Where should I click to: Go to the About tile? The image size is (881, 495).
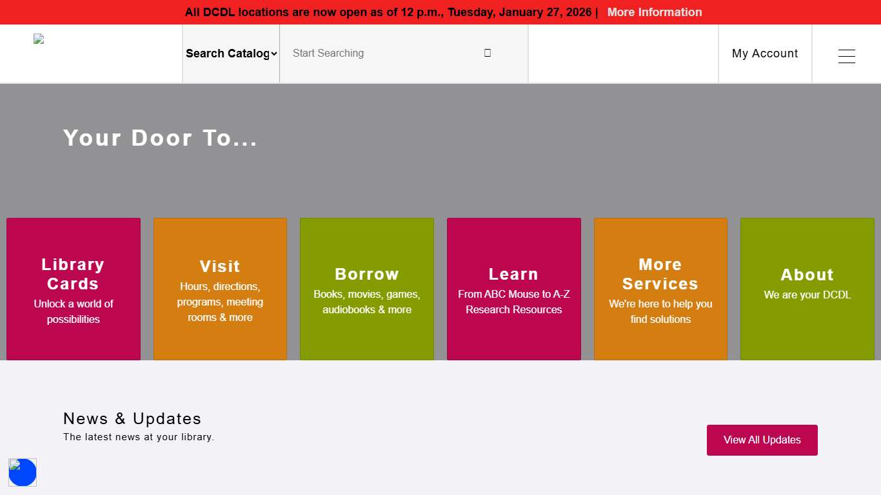pos(807,289)
